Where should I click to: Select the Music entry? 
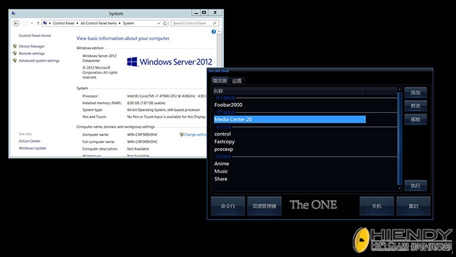[221, 171]
